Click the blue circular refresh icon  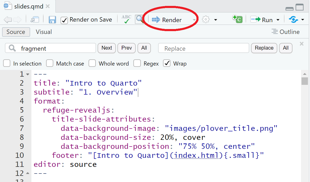click(x=294, y=19)
